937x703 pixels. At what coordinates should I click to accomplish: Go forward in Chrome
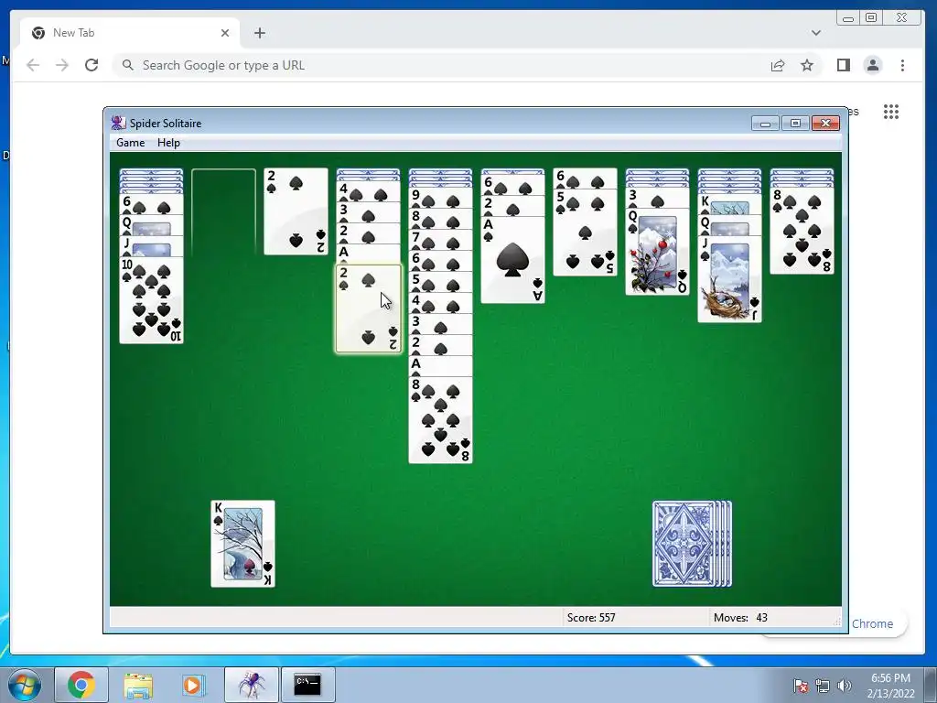tap(62, 65)
